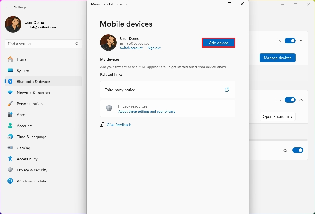Open the Gaming settings page
Screen dimensions: 315x214
[x=23, y=148]
